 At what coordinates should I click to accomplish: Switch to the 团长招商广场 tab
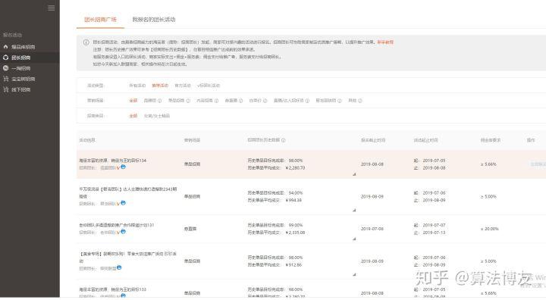click(x=100, y=20)
